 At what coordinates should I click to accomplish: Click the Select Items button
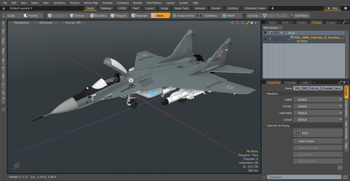(x=318, y=141)
